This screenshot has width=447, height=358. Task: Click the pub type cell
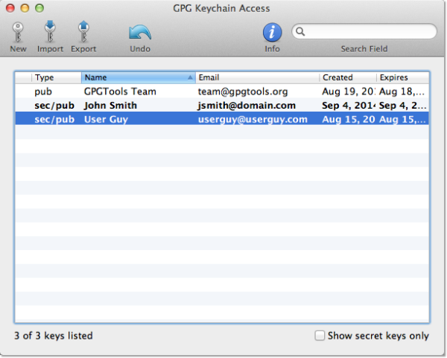tap(43, 92)
